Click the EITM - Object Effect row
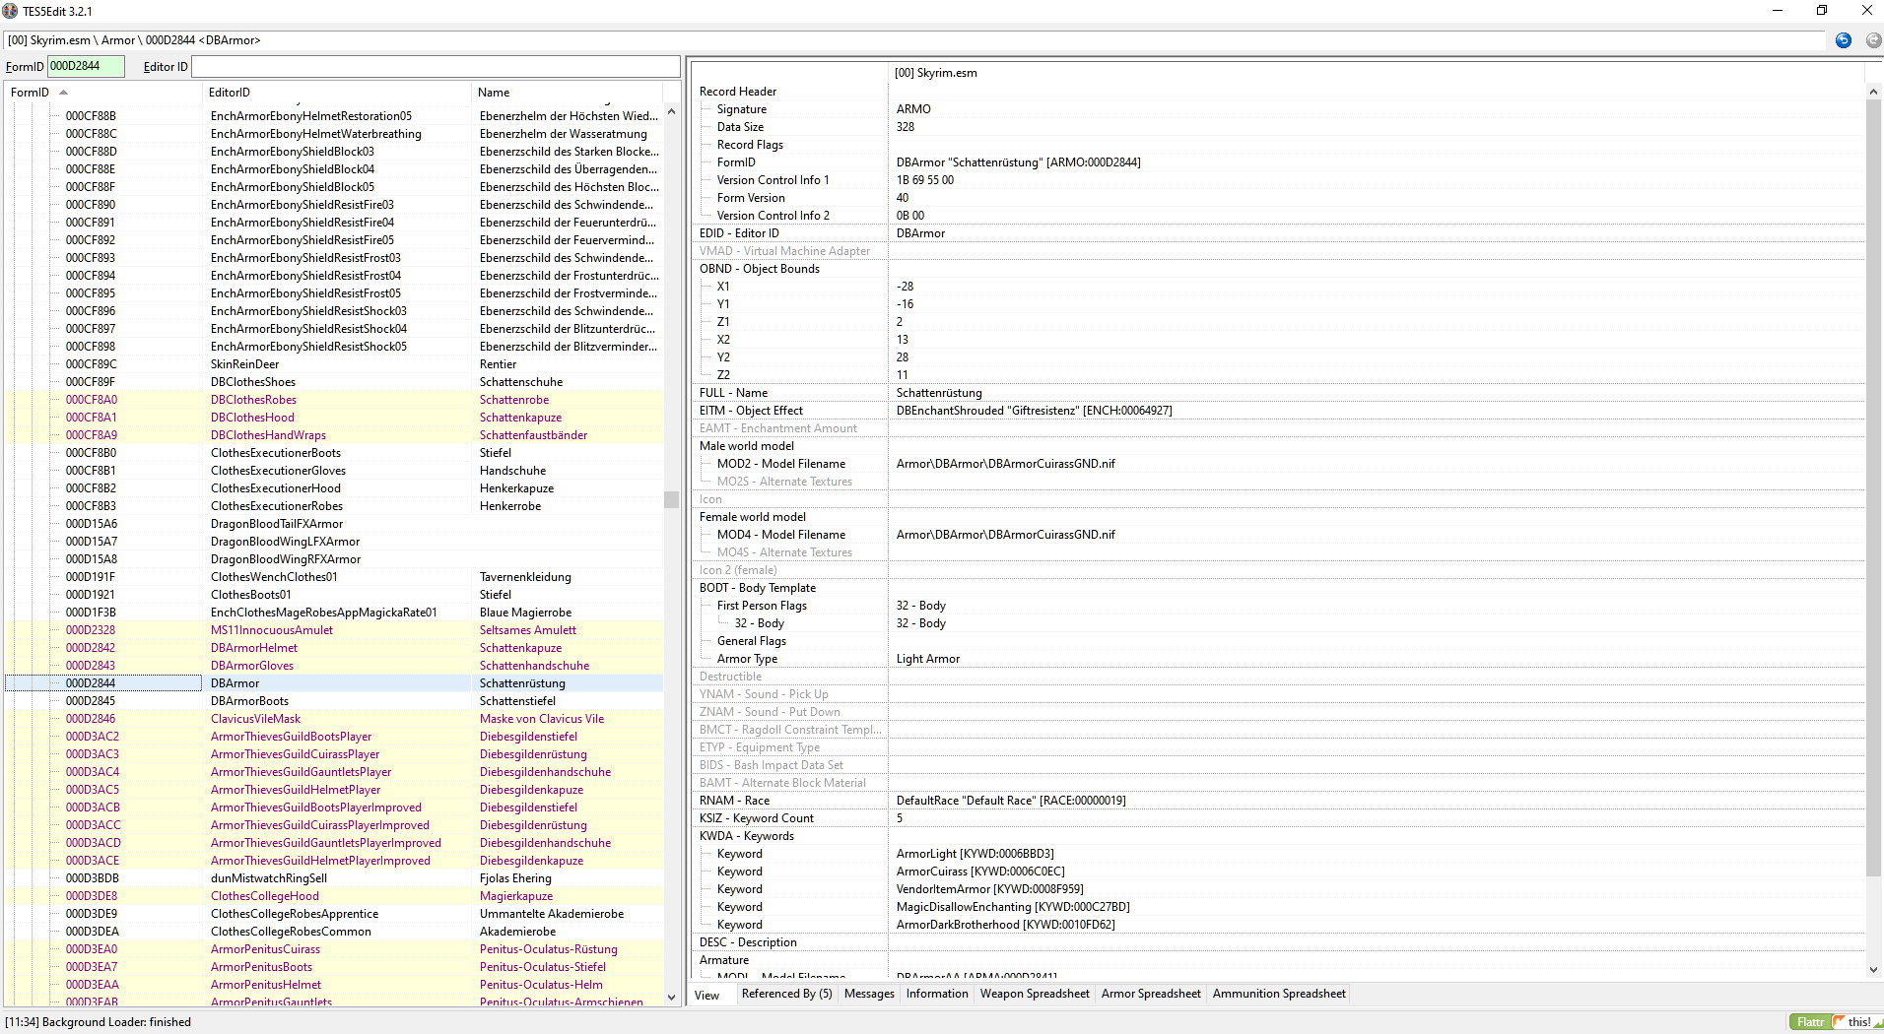The image size is (1884, 1034). pos(1278,411)
